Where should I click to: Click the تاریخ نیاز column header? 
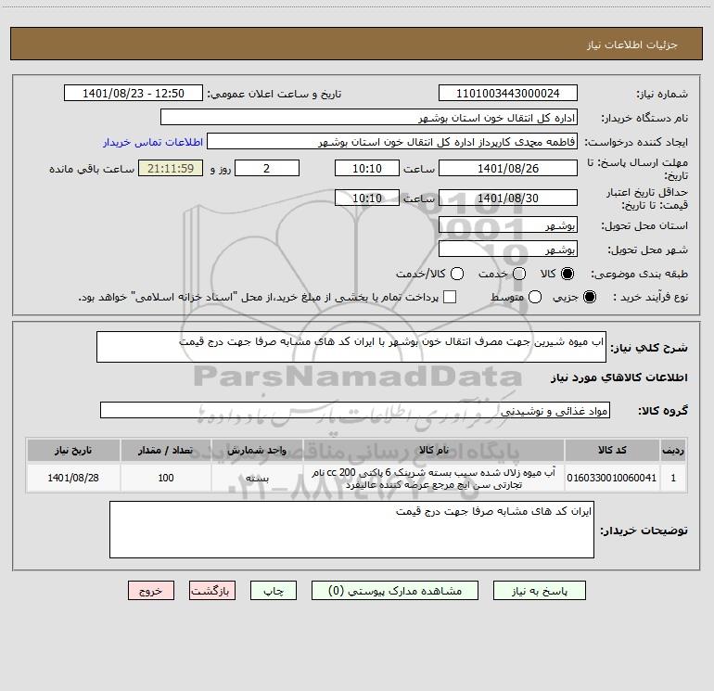(x=73, y=450)
